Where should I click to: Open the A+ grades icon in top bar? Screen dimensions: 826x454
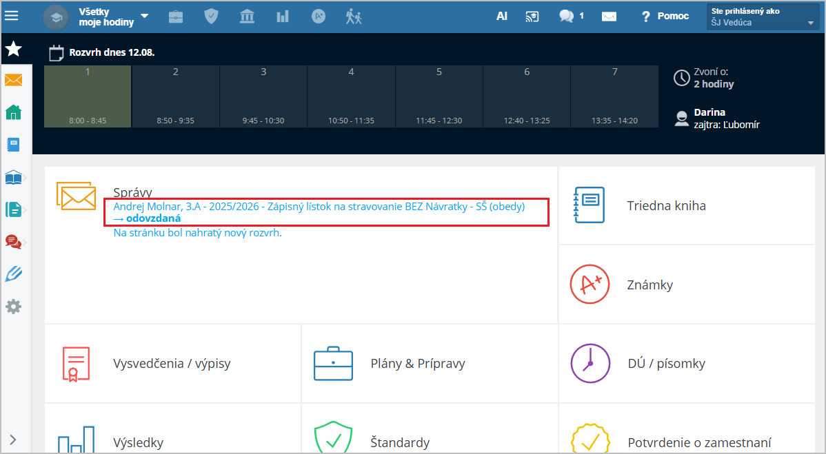pyautogui.click(x=318, y=17)
